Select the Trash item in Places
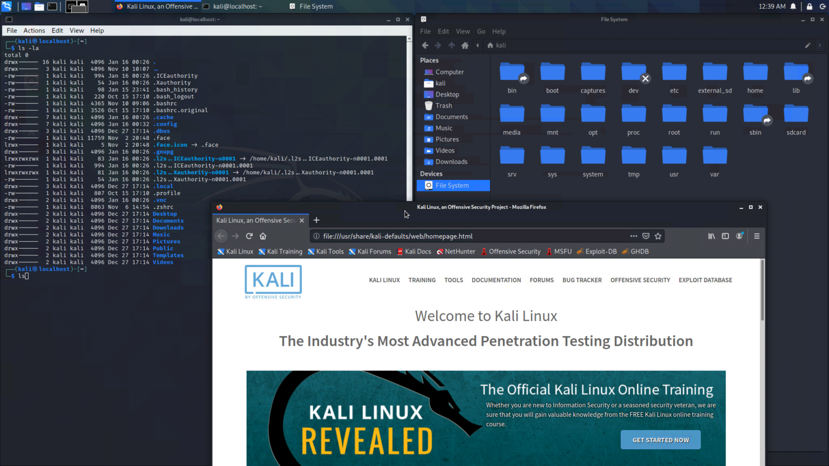 coord(443,105)
